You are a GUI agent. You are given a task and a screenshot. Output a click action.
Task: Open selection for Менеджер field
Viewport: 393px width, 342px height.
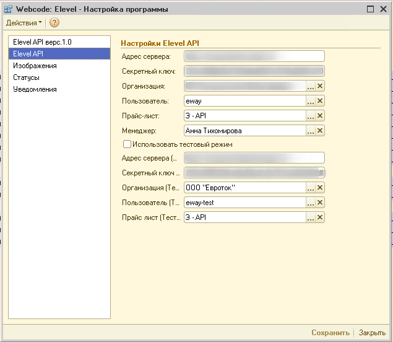(x=311, y=131)
